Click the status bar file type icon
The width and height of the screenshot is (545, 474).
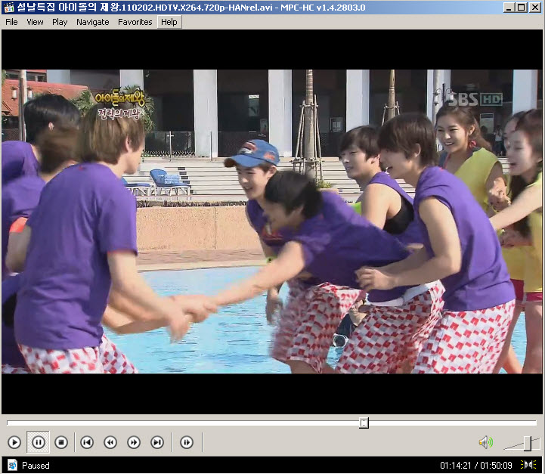point(12,465)
